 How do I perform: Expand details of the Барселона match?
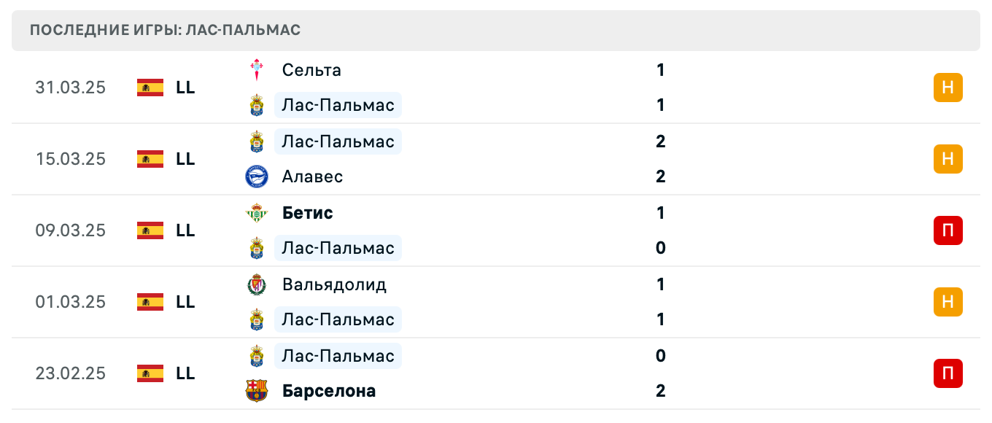point(496,373)
